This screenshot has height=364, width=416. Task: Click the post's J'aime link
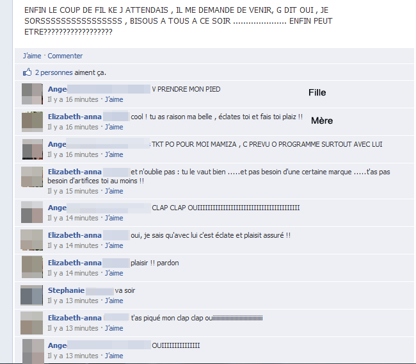tap(32, 56)
